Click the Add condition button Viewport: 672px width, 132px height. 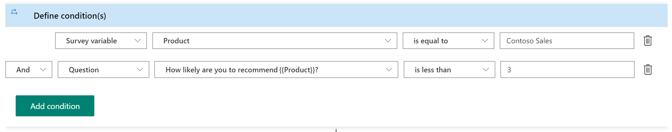coord(55,106)
